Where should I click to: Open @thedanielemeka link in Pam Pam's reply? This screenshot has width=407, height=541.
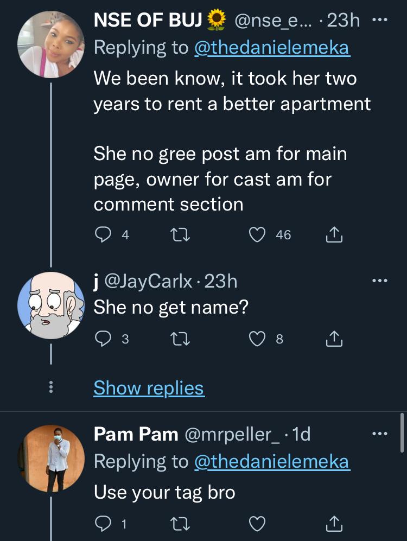272,462
